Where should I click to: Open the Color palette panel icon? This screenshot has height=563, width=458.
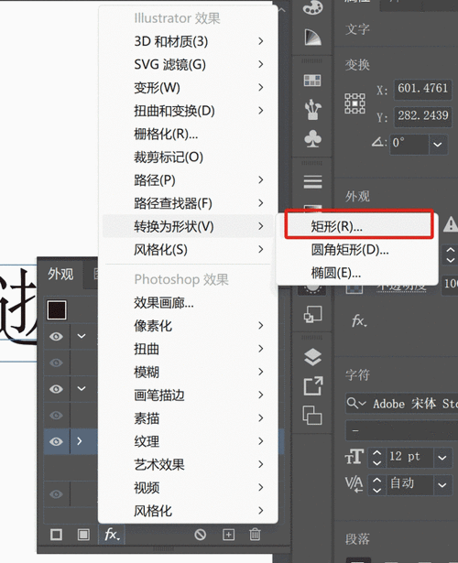coord(312,7)
